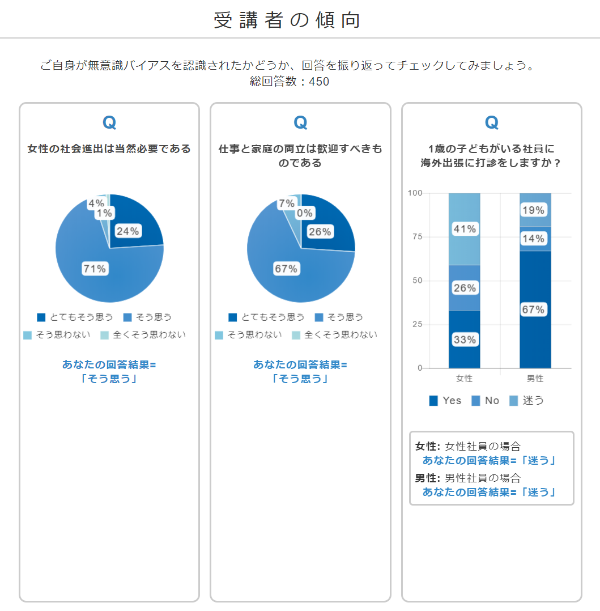Click the 迷う legend swatch in bar chart
This screenshot has width=600, height=611.
point(513,401)
